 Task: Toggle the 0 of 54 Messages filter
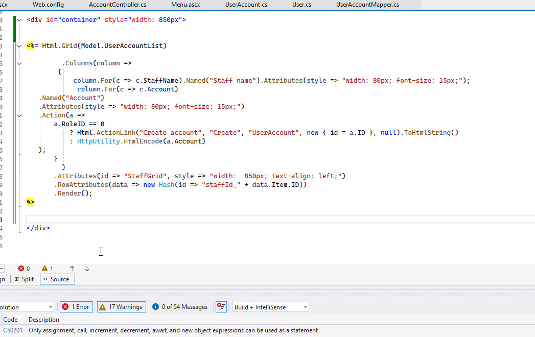coord(180,307)
